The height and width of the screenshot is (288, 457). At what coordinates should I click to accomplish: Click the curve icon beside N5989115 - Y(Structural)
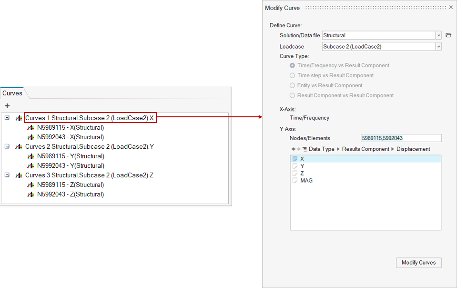coord(31,156)
